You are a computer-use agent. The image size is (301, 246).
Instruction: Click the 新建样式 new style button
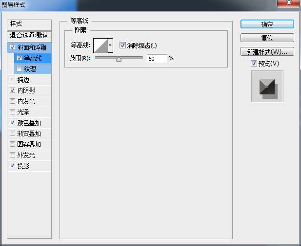[267, 51]
